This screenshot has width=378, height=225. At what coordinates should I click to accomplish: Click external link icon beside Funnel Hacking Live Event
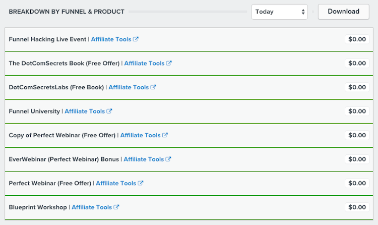coord(136,39)
